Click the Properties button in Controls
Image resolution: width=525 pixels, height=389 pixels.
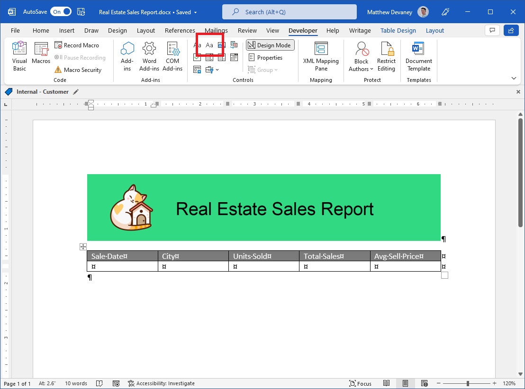(x=270, y=57)
